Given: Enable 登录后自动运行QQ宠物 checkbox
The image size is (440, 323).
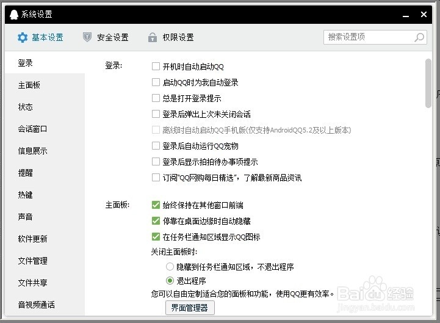Looking at the screenshot, I should [x=156, y=145].
